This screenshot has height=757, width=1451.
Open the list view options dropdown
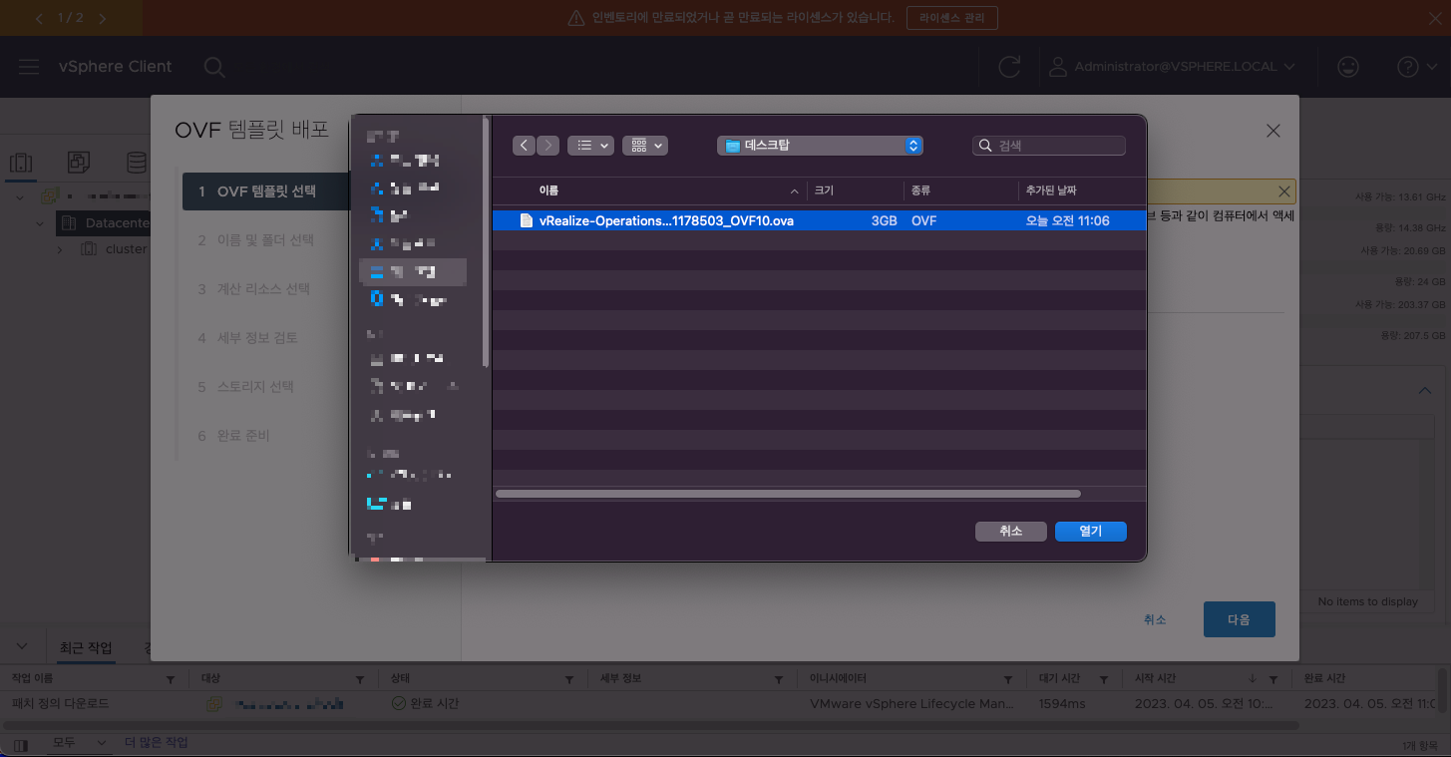pyautogui.click(x=590, y=146)
